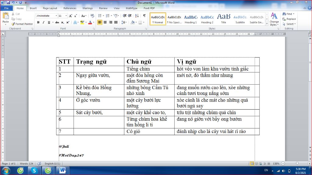Apply subscript formatting
312x175 pixels.
(62, 22)
